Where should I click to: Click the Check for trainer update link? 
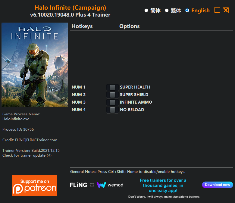tap(27, 155)
